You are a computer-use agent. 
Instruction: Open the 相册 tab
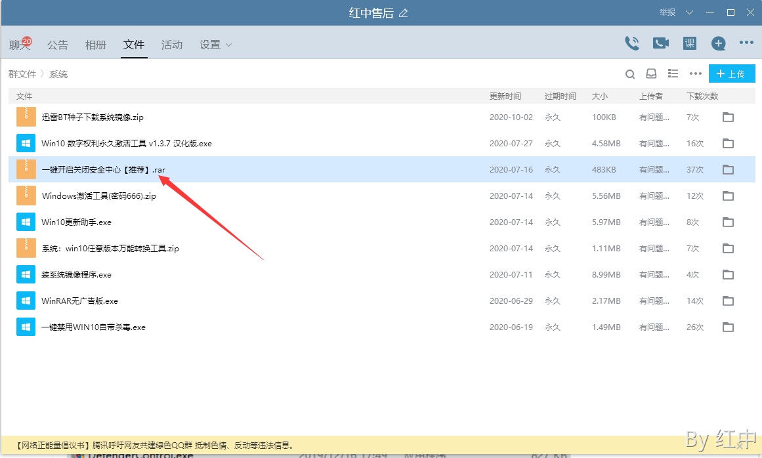click(95, 45)
